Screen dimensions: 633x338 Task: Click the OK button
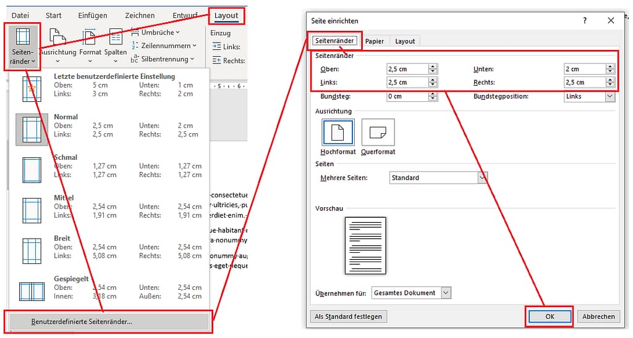(x=550, y=316)
